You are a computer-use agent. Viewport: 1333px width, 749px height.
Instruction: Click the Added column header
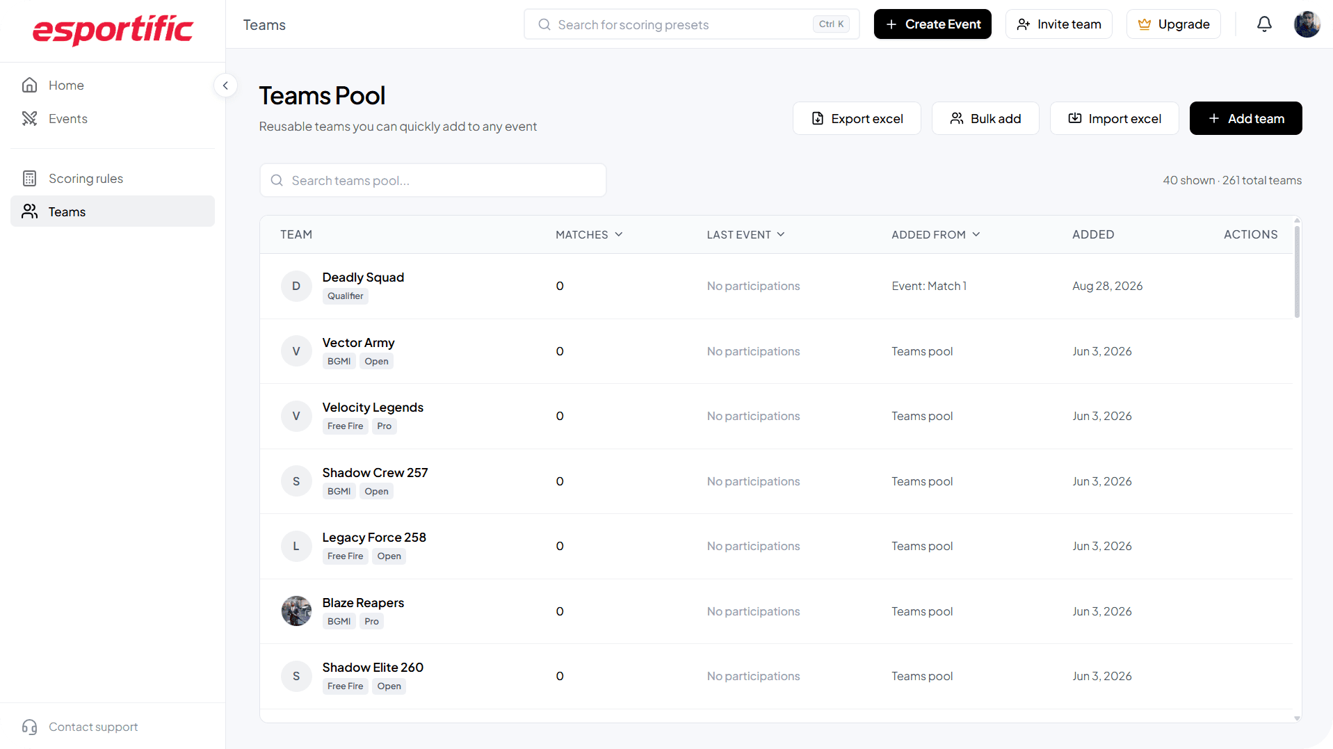click(1092, 234)
